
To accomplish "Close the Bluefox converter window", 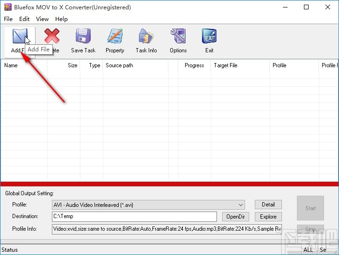I will coord(327,7).
